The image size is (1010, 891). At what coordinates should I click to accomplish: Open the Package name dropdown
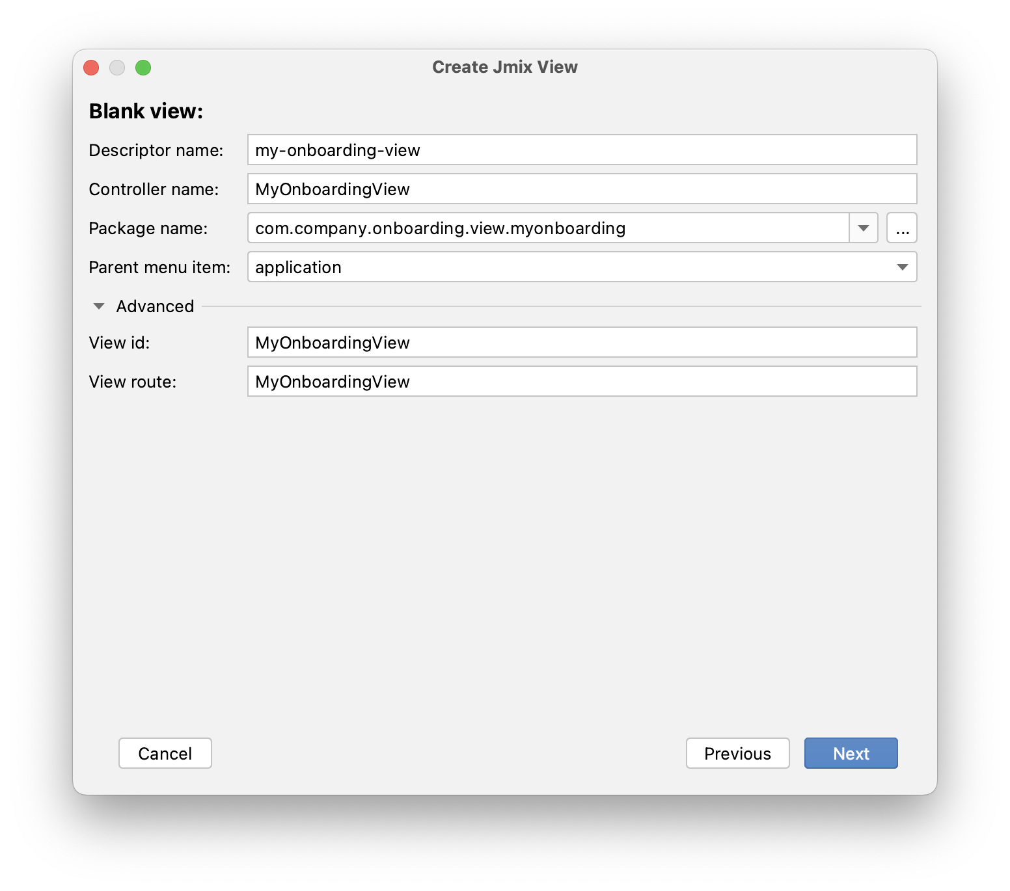(864, 228)
